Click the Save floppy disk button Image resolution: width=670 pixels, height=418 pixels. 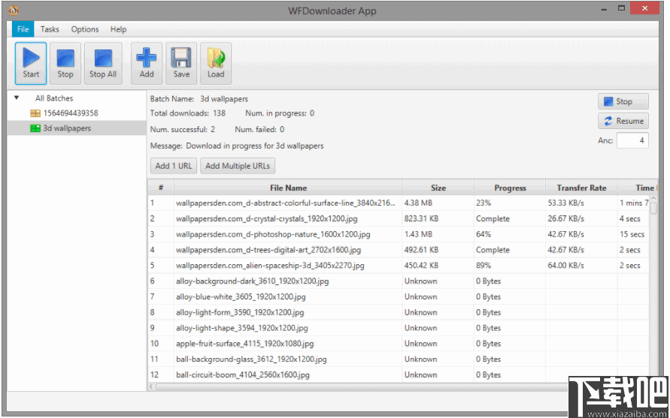tap(181, 63)
